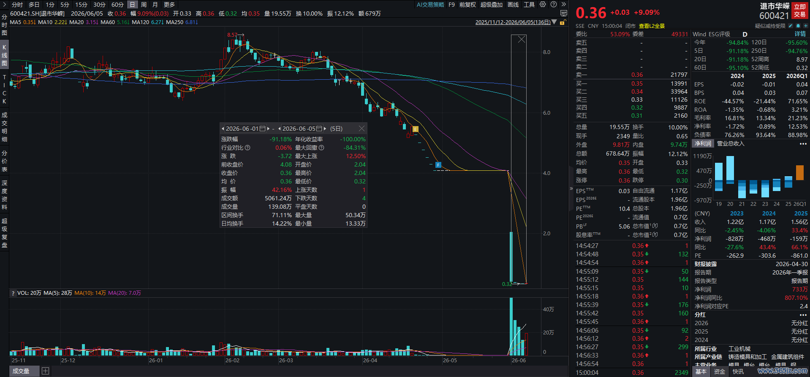Expand the top toolbar double-arrow icon
Screen dimensions: 810x377
[563, 5]
